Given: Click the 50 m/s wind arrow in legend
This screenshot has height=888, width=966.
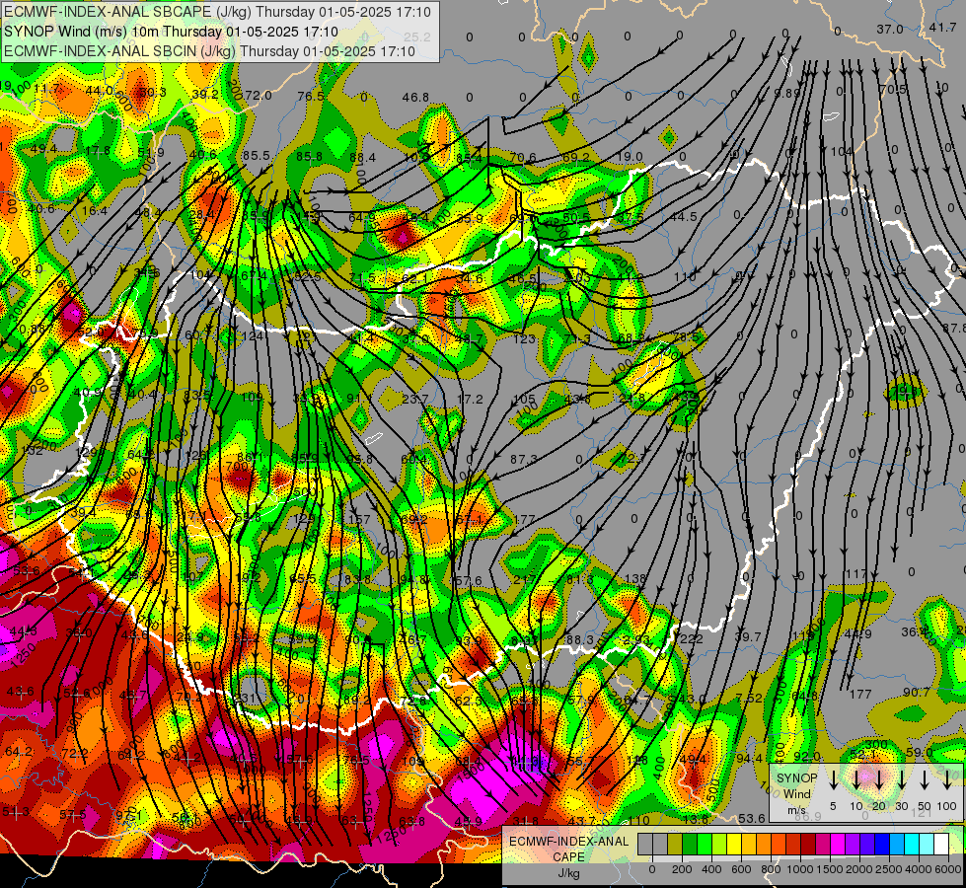Looking at the screenshot, I should 925,780.
